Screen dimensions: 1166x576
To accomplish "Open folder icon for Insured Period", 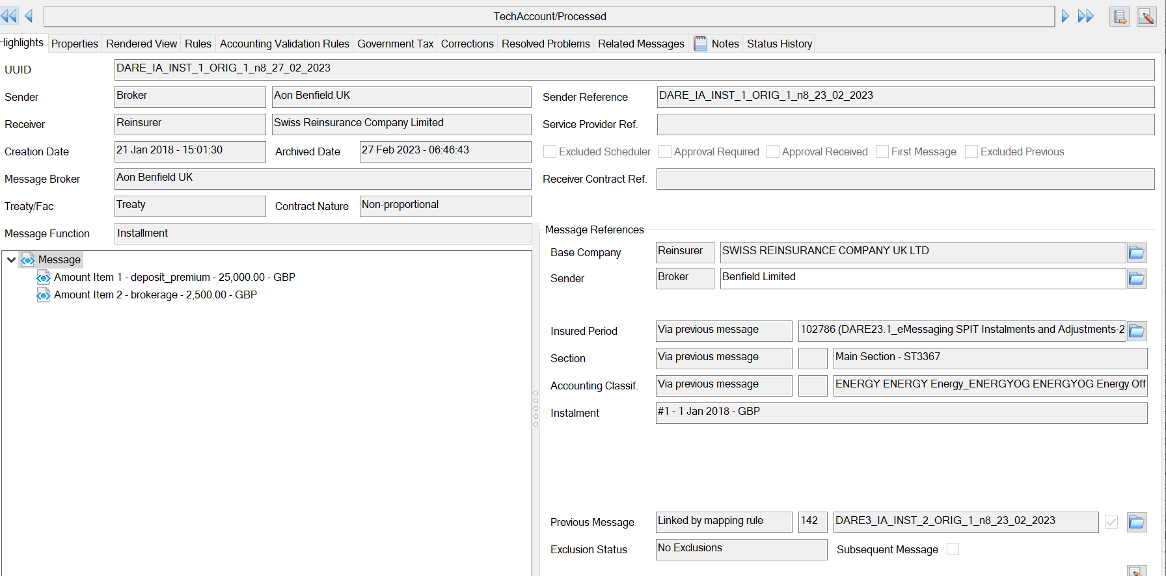I will (1136, 331).
